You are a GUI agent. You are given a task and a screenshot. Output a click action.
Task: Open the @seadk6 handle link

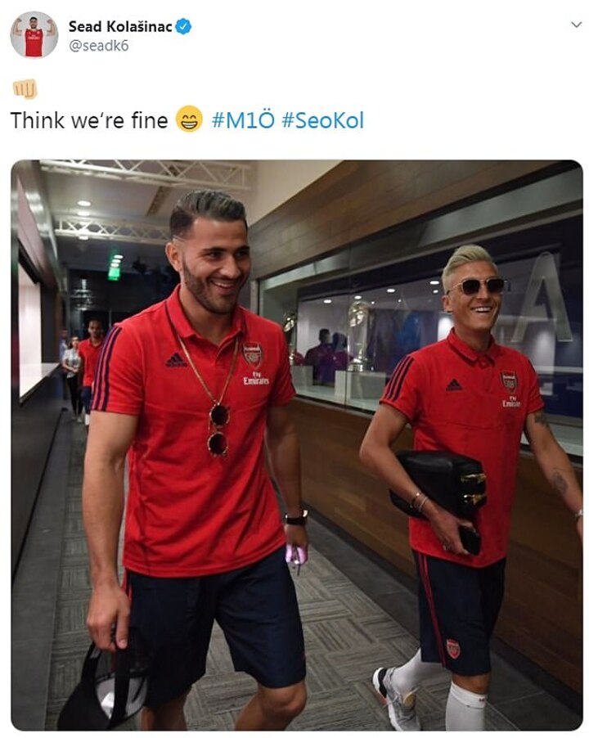(x=98, y=46)
